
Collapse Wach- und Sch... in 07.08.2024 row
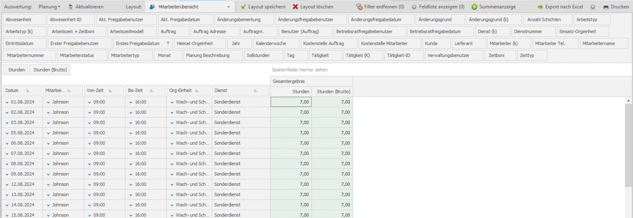tap(172, 154)
